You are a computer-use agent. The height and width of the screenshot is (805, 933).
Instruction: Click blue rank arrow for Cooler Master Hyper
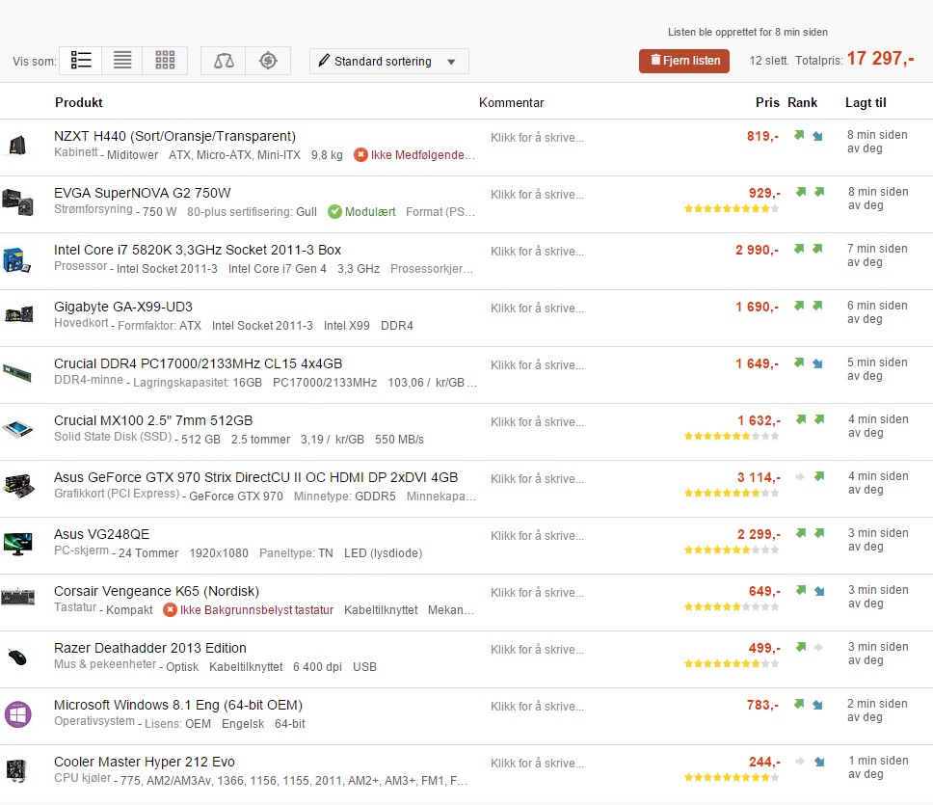click(x=819, y=762)
